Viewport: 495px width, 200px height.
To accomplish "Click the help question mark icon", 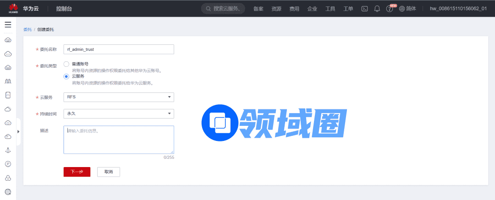I will [390, 9].
